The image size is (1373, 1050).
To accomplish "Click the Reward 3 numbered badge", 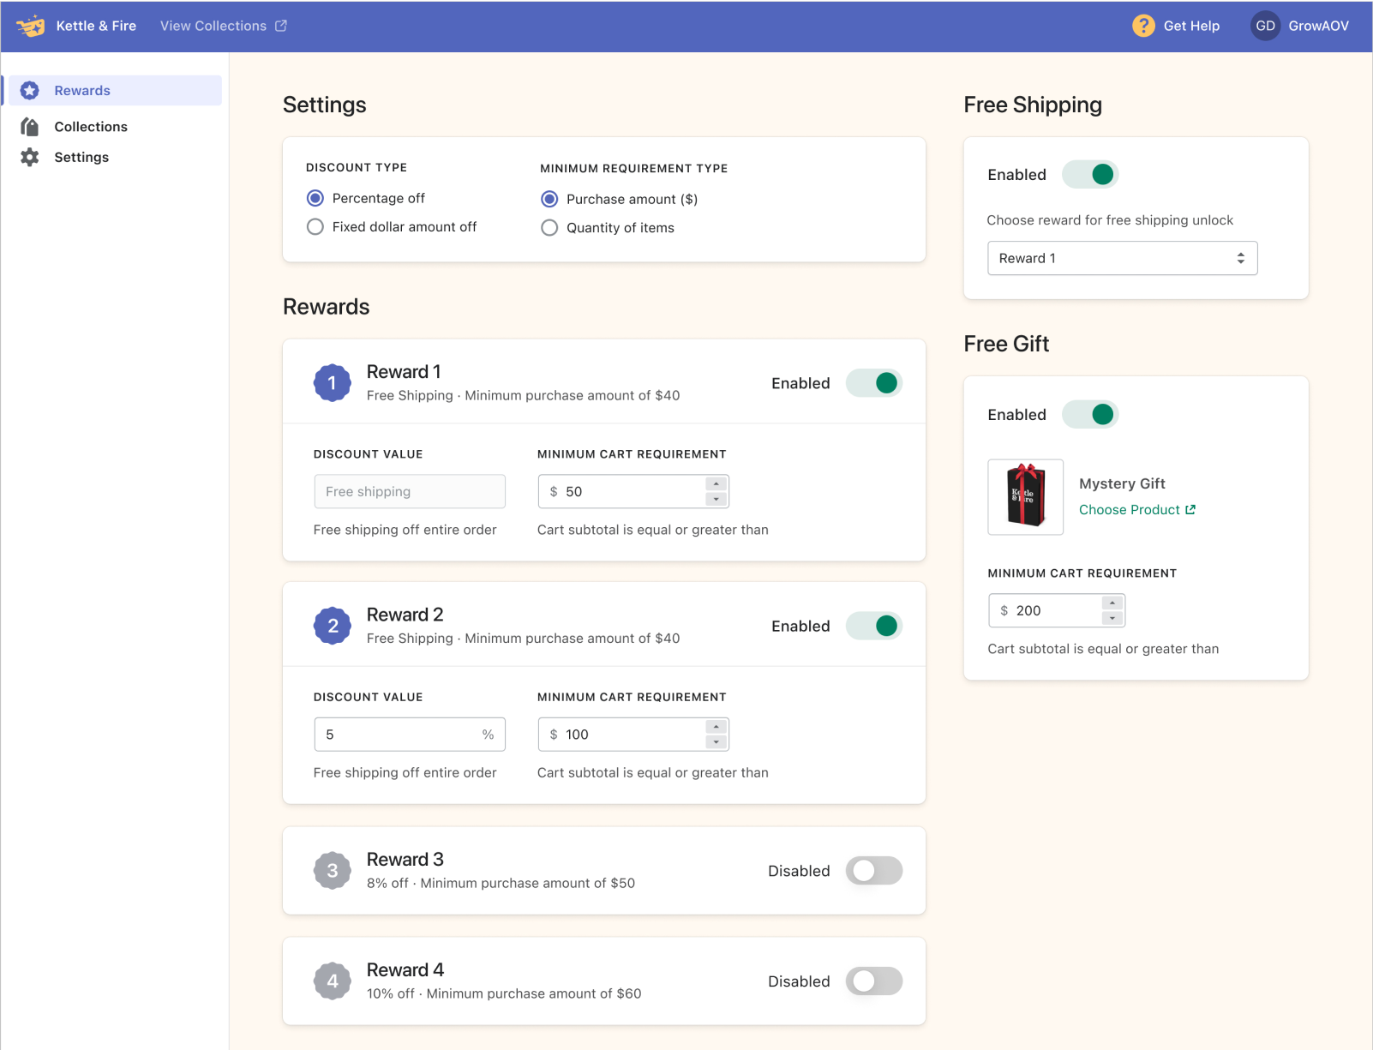I will 333,871.
